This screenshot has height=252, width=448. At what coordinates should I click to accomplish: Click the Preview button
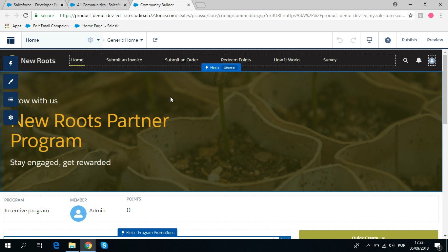435,40
